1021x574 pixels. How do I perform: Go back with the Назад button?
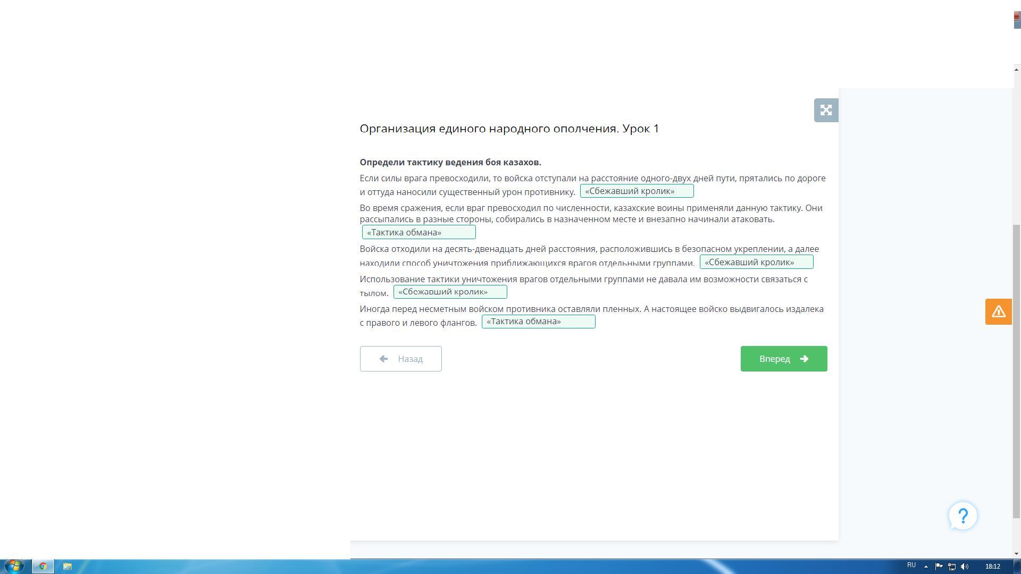[x=400, y=359]
